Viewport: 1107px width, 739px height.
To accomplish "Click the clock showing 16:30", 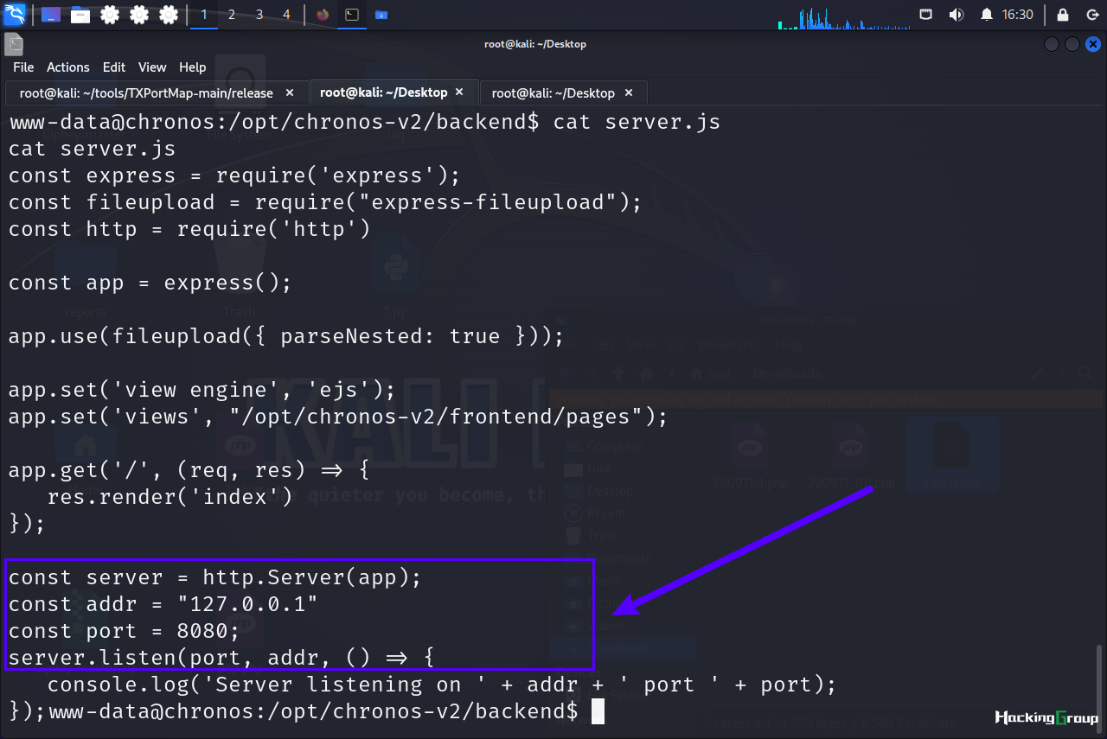I will [x=1018, y=15].
